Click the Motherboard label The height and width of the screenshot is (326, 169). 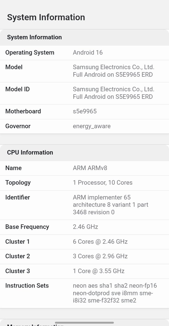tap(23, 111)
